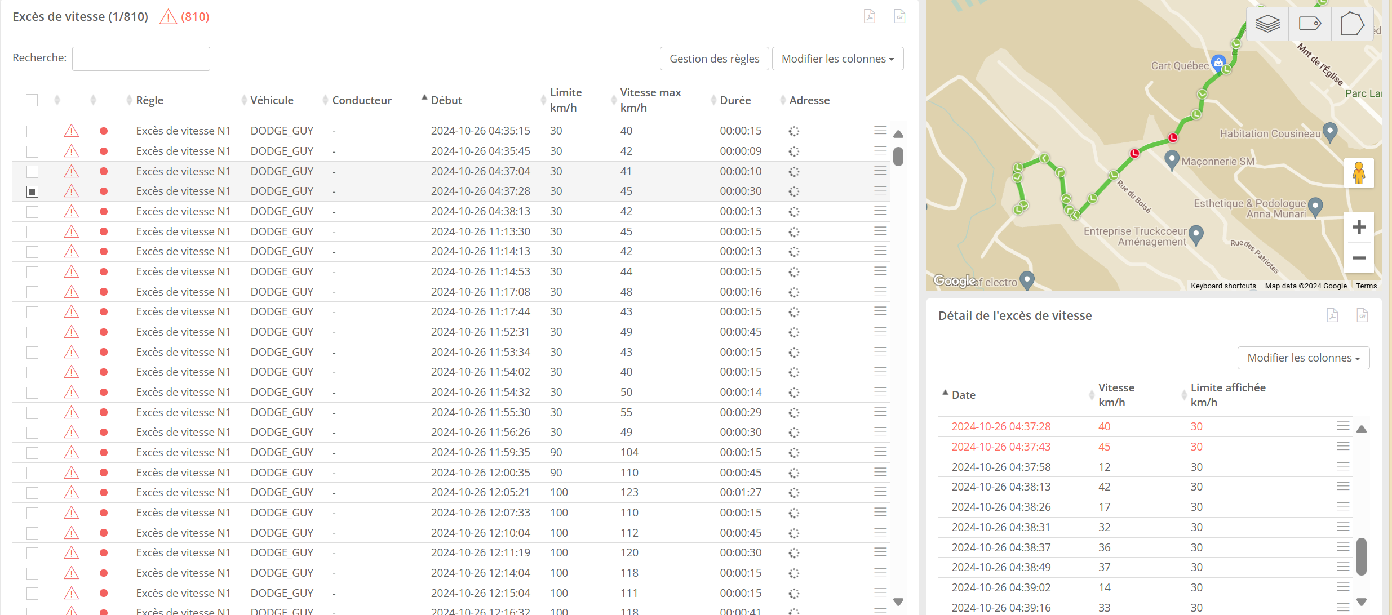Image resolution: width=1392 pixels, height=615 pixels.
Task: Zoom out on the map
Action: (x=1359, y=258)
